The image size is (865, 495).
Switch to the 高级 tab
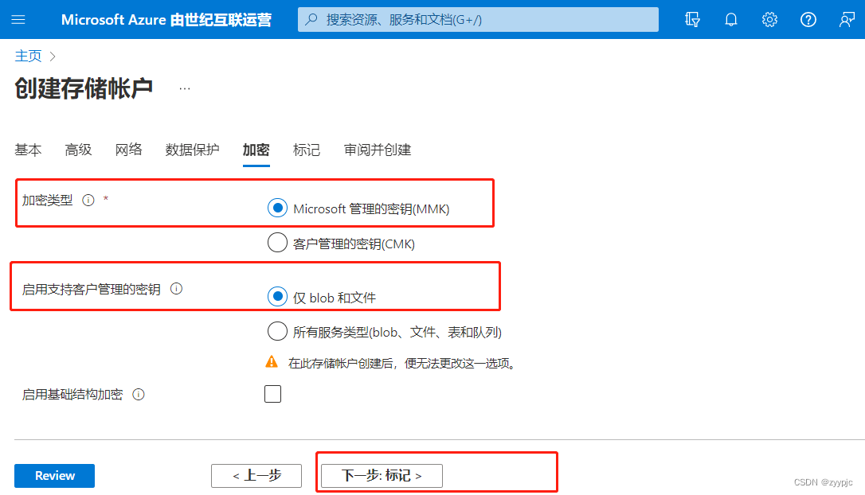coord(78,150)
